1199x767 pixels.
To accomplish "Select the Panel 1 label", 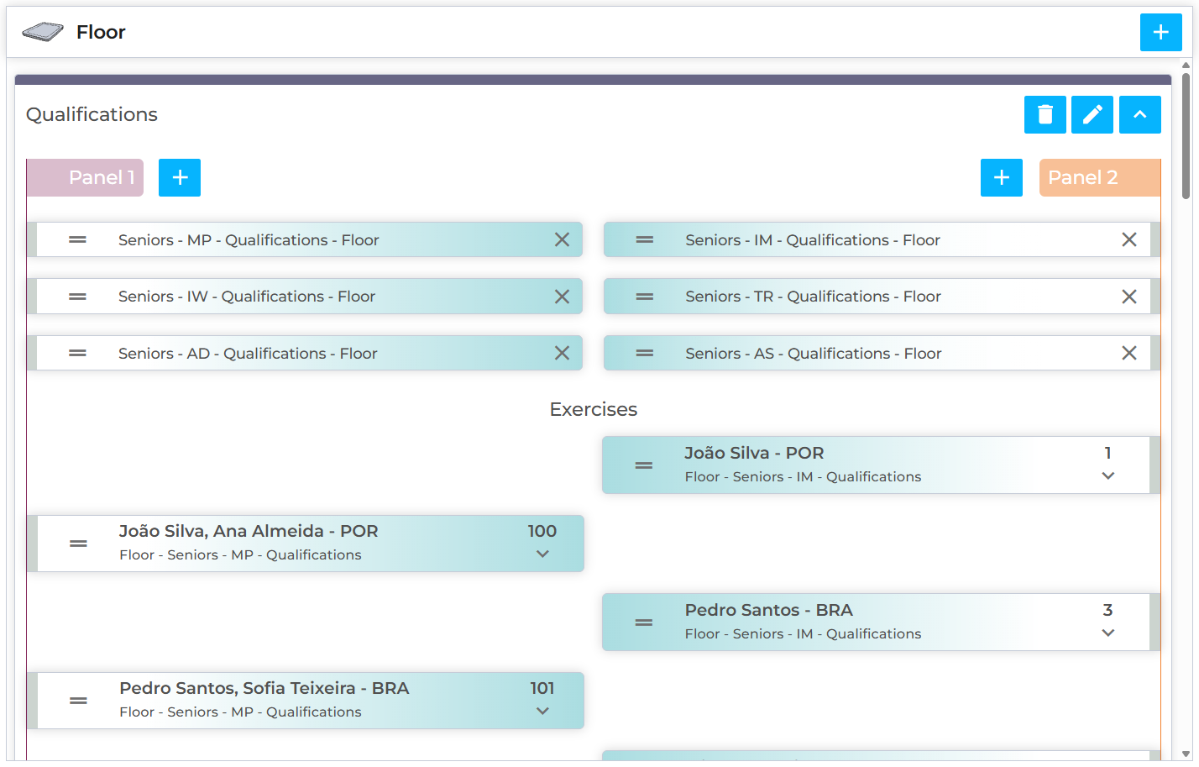I will pos(86,177).
